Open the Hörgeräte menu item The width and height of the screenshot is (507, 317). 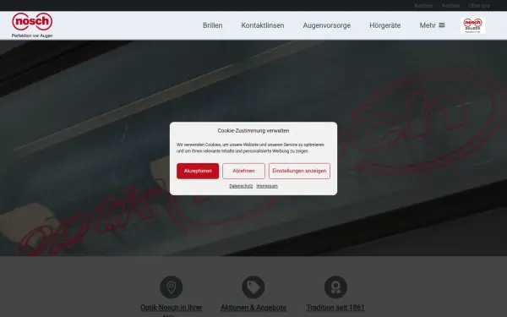384,25
